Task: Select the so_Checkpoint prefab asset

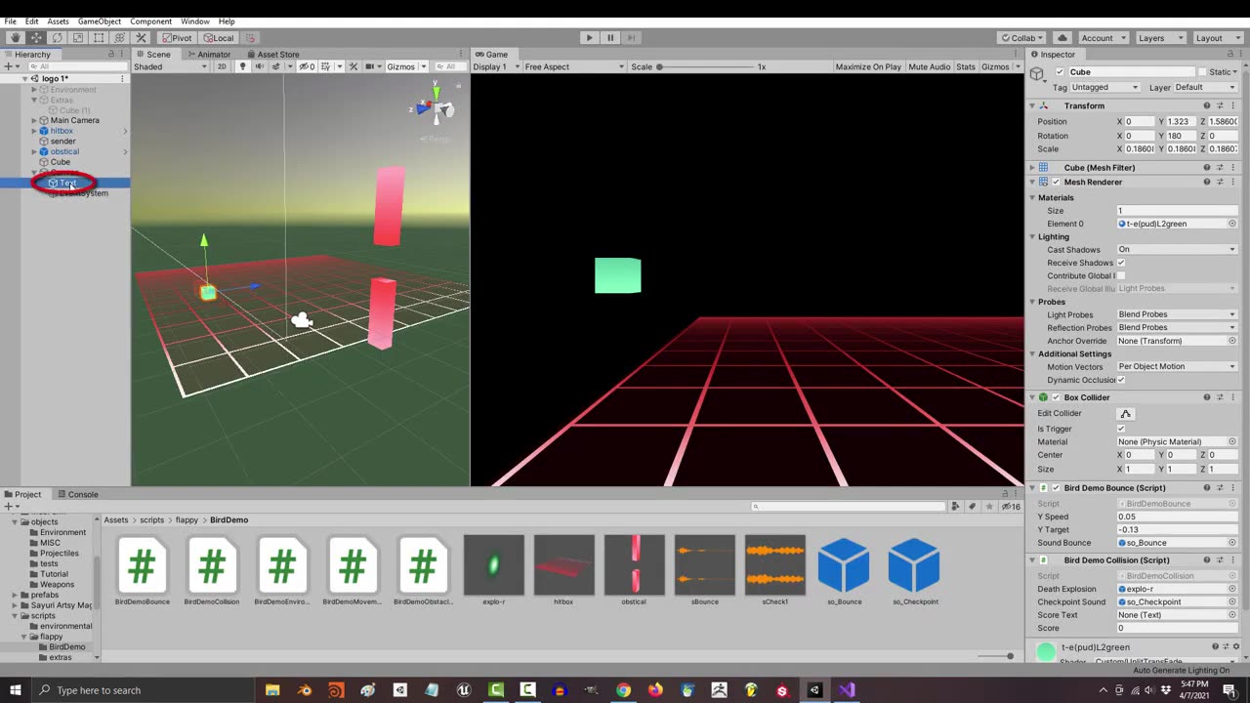Action: pyautogui.click(x=914, y=571)
